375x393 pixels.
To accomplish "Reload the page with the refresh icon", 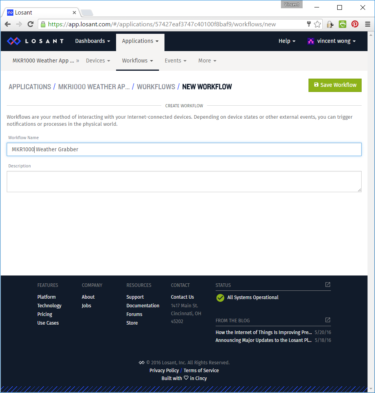I will point(30,24).
